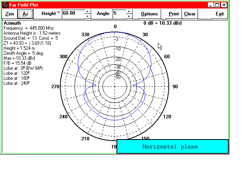The image size is (246, 185).
Task: Click the 330 degree label on polar plot
Action: coord(85,35)
